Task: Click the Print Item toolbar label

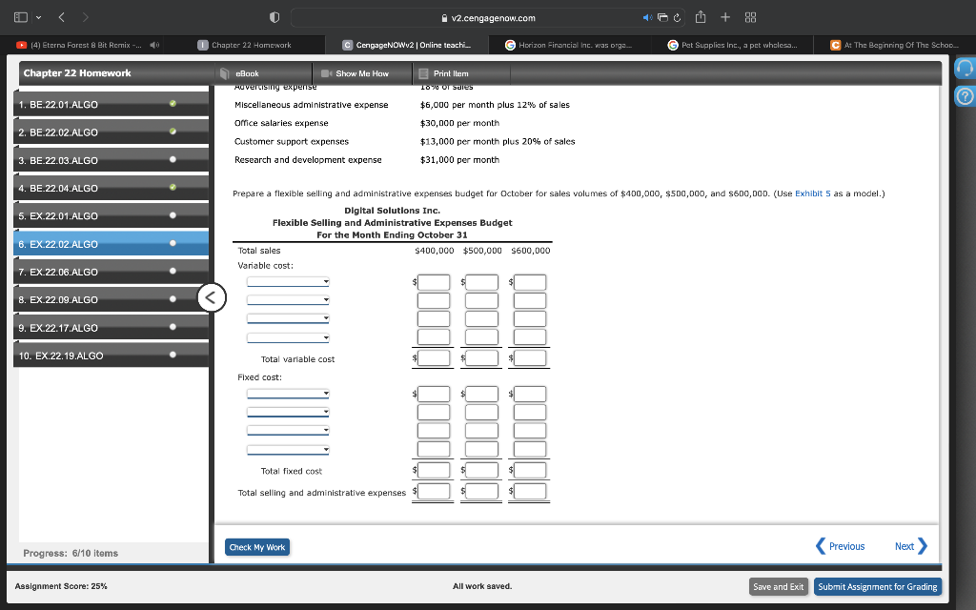Action: (451, 73)
